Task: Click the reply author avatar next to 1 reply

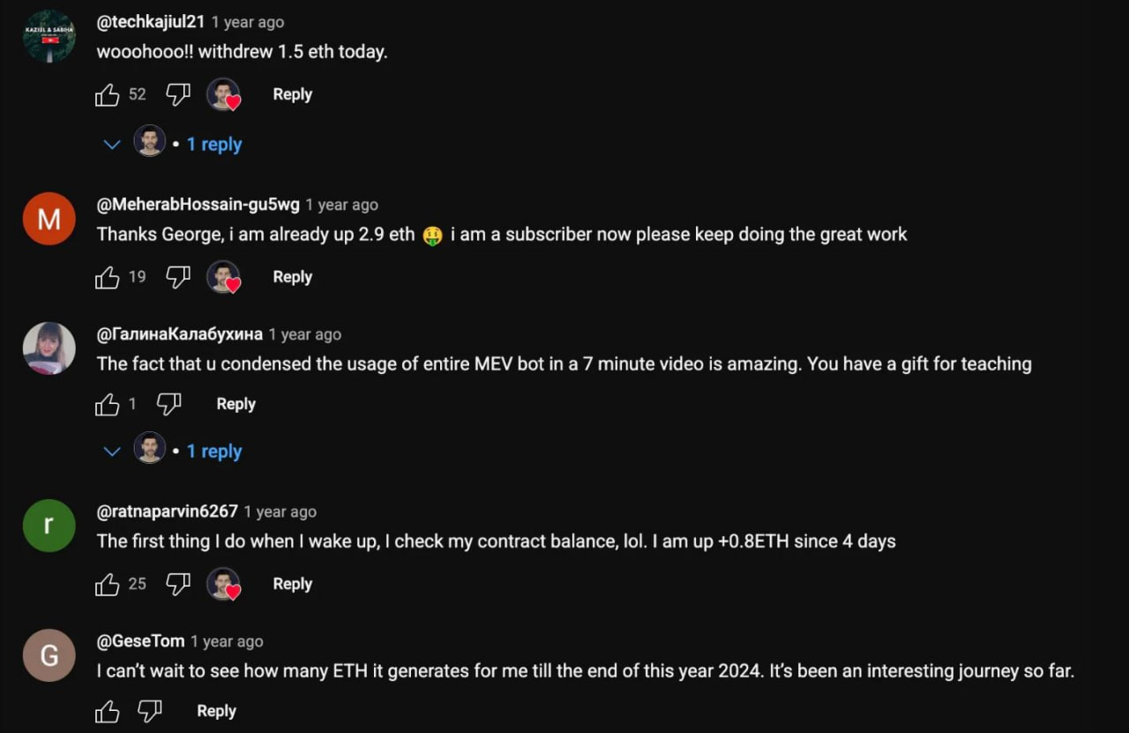Action: coord(150,144)
